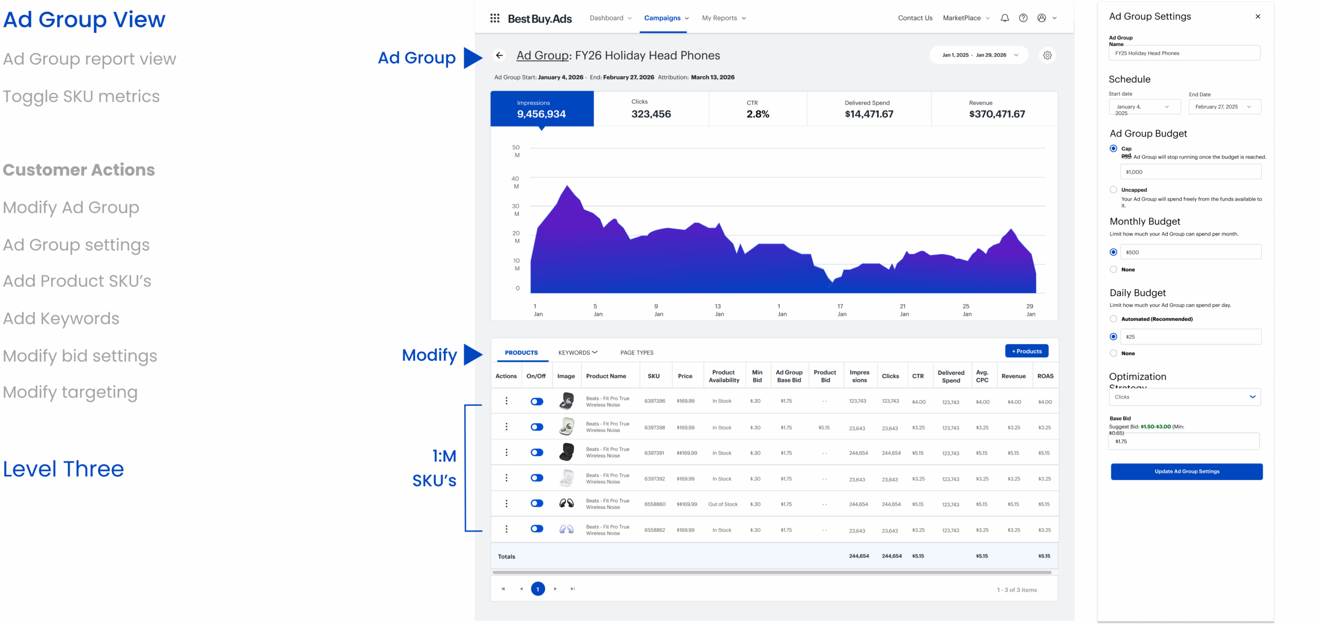
Task: Select the Delivered Spend metric tile
Action: click(869, 109)
